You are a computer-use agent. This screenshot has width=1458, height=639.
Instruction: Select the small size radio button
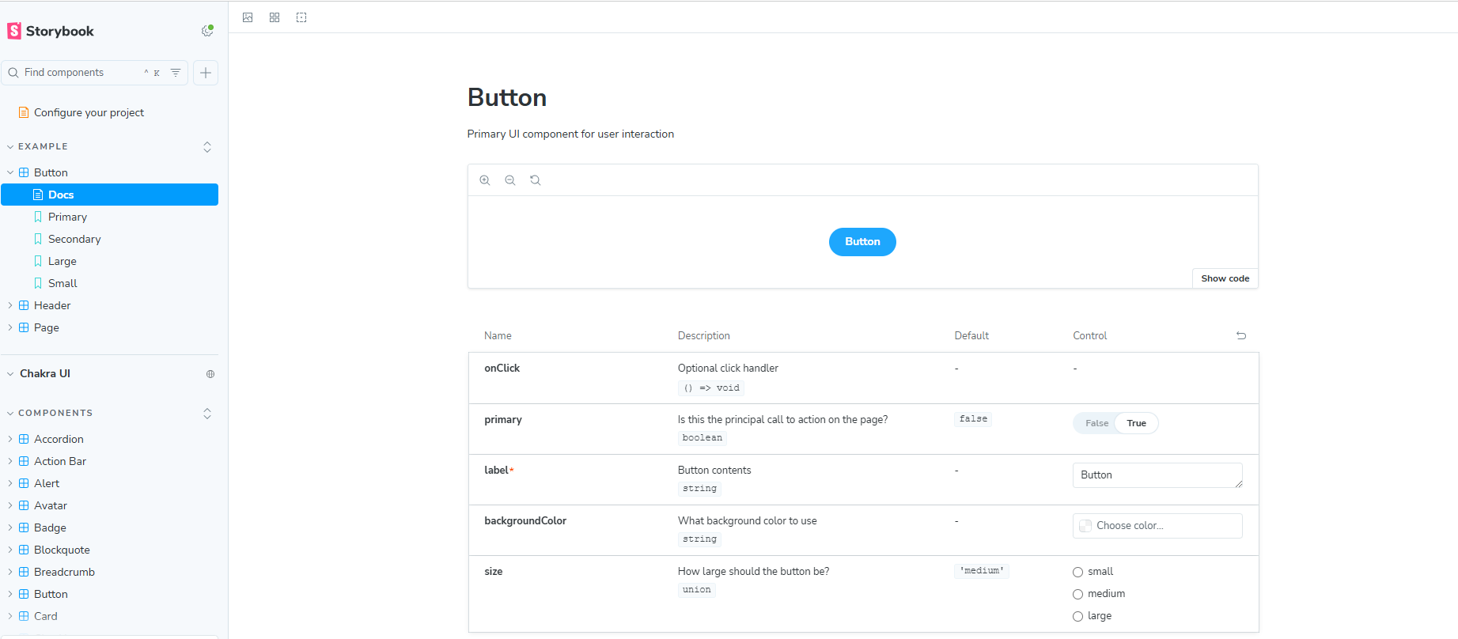coord(1077,572)
